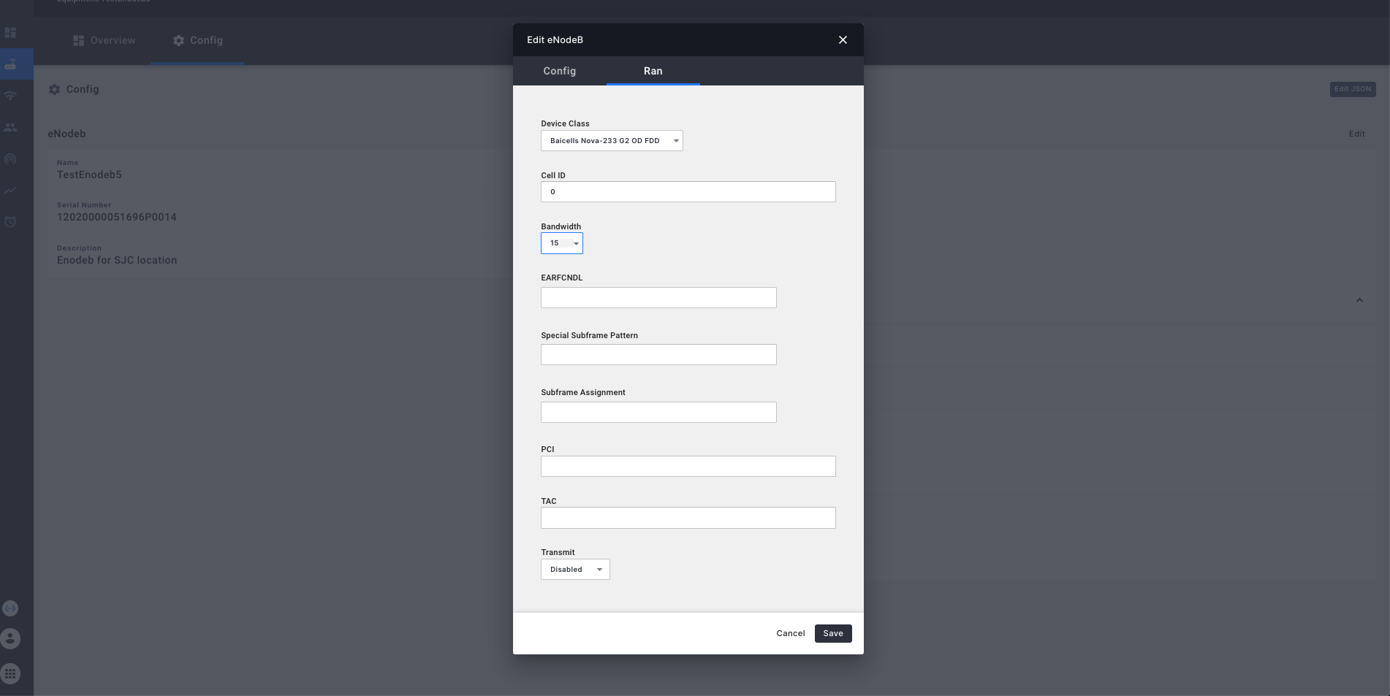The width and height of the screenshot is (1390, 696).
Task: Open the Dashboard grid icon in sidebar
Action: (10, 32)
